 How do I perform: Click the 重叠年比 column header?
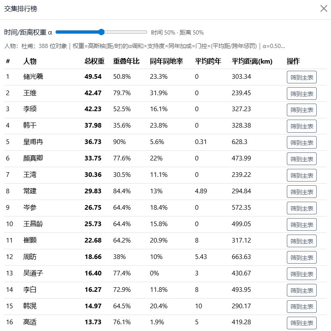[126, 61]
